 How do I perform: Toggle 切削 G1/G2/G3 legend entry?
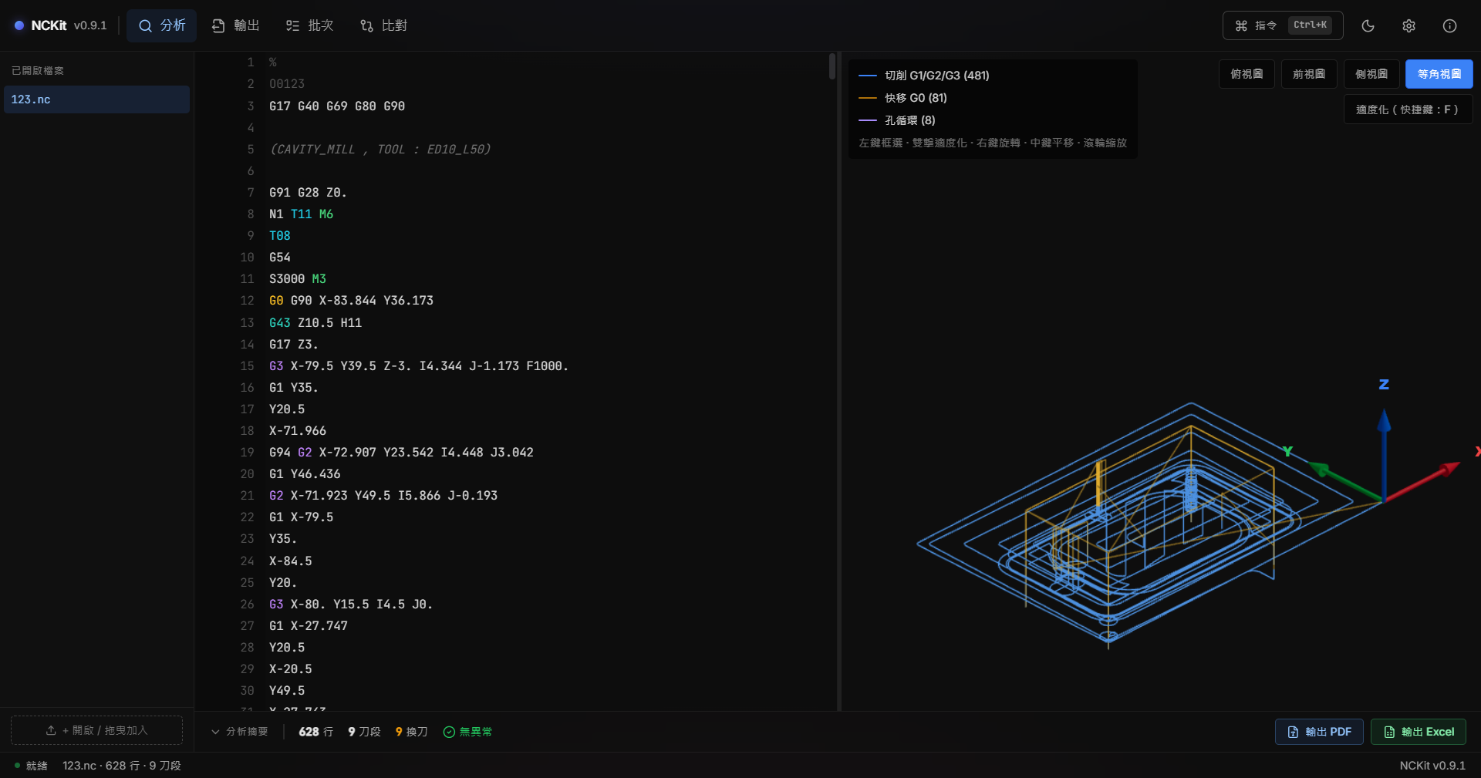tap(924, 76)
